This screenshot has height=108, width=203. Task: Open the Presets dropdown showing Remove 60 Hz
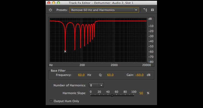pyautogui.click(x=104, y=10)
